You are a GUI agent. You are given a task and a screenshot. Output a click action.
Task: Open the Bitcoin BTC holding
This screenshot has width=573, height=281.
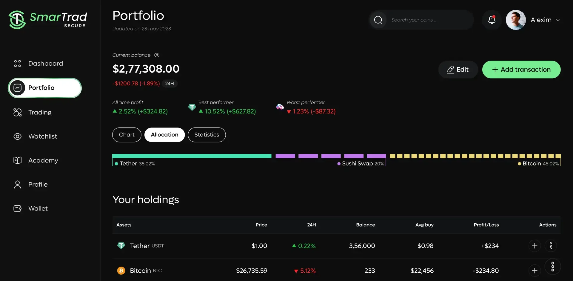337,270
